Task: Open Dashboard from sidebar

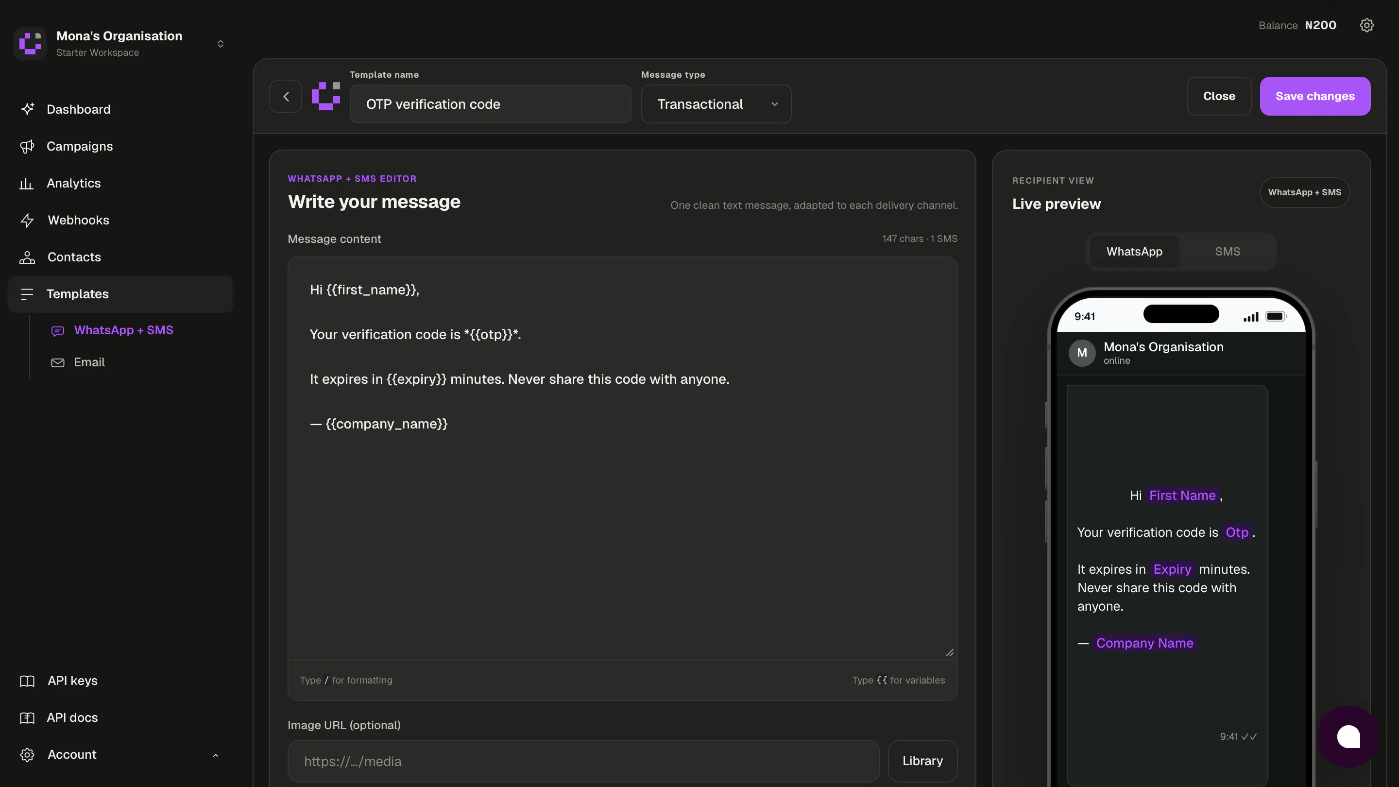Action: point(120,109)
